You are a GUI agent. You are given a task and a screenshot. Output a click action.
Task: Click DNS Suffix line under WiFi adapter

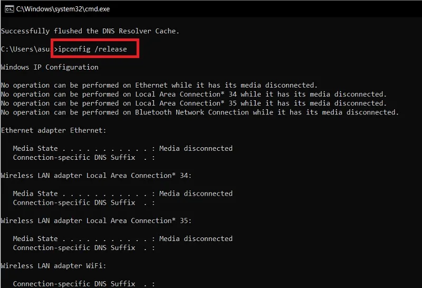[x=84, y=284]
